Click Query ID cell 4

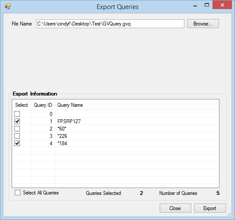click(x=43, y=143)
